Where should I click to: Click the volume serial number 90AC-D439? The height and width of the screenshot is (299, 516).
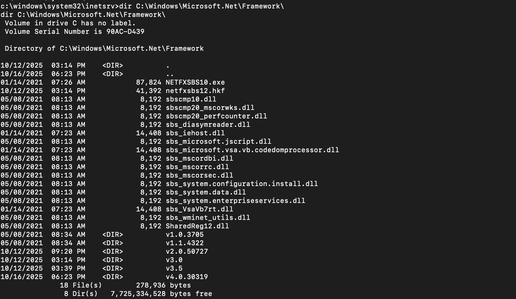125,32
